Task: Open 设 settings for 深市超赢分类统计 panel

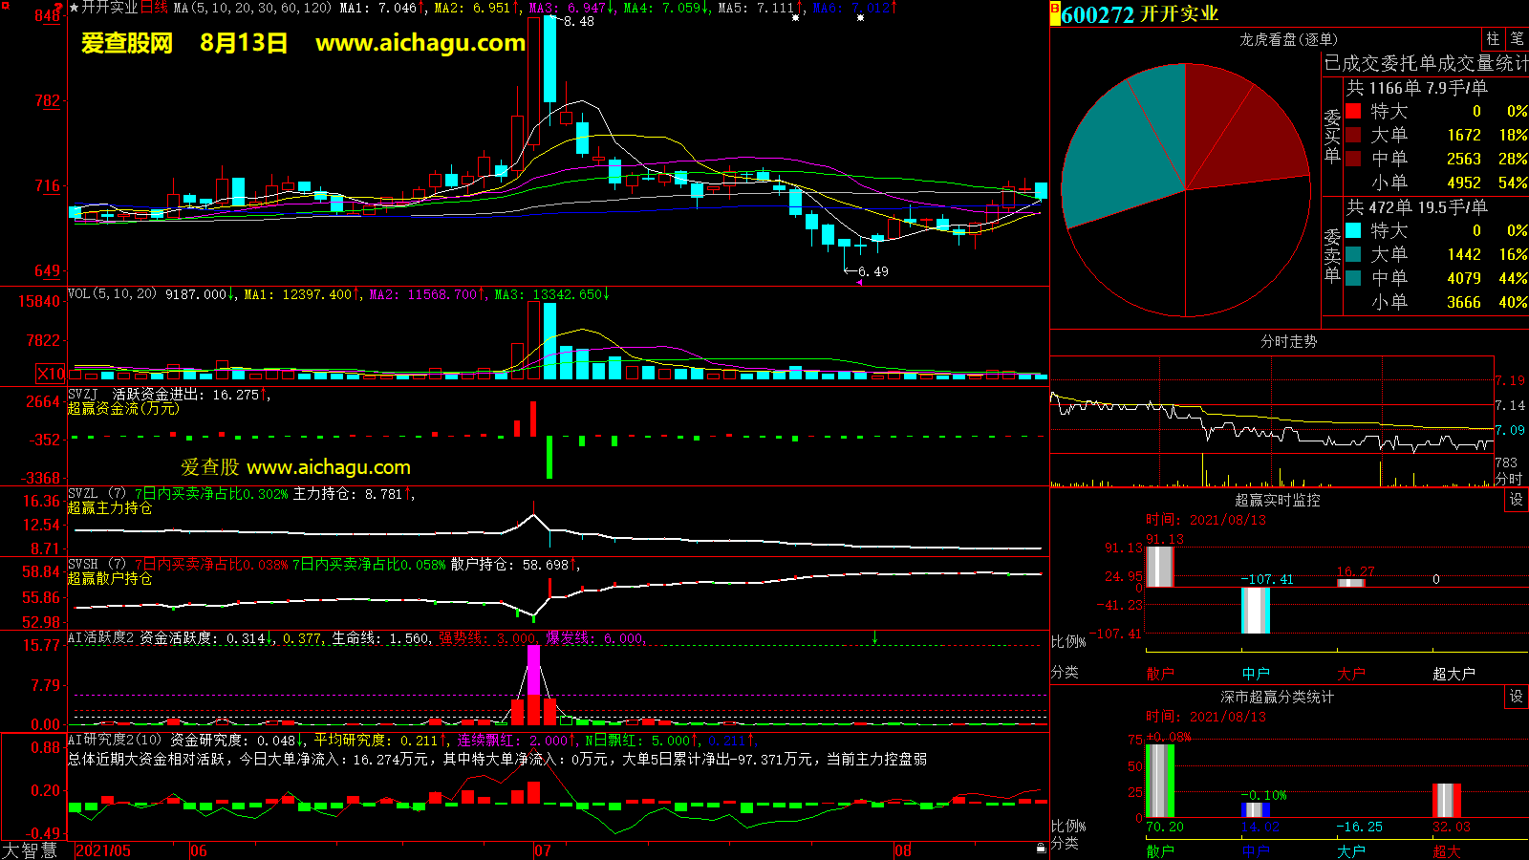Action: [x=1517, y=697]
